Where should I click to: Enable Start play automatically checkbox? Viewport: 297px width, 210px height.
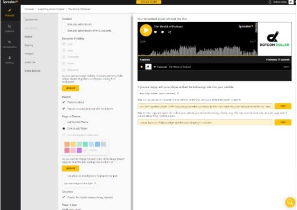point(64,24)
